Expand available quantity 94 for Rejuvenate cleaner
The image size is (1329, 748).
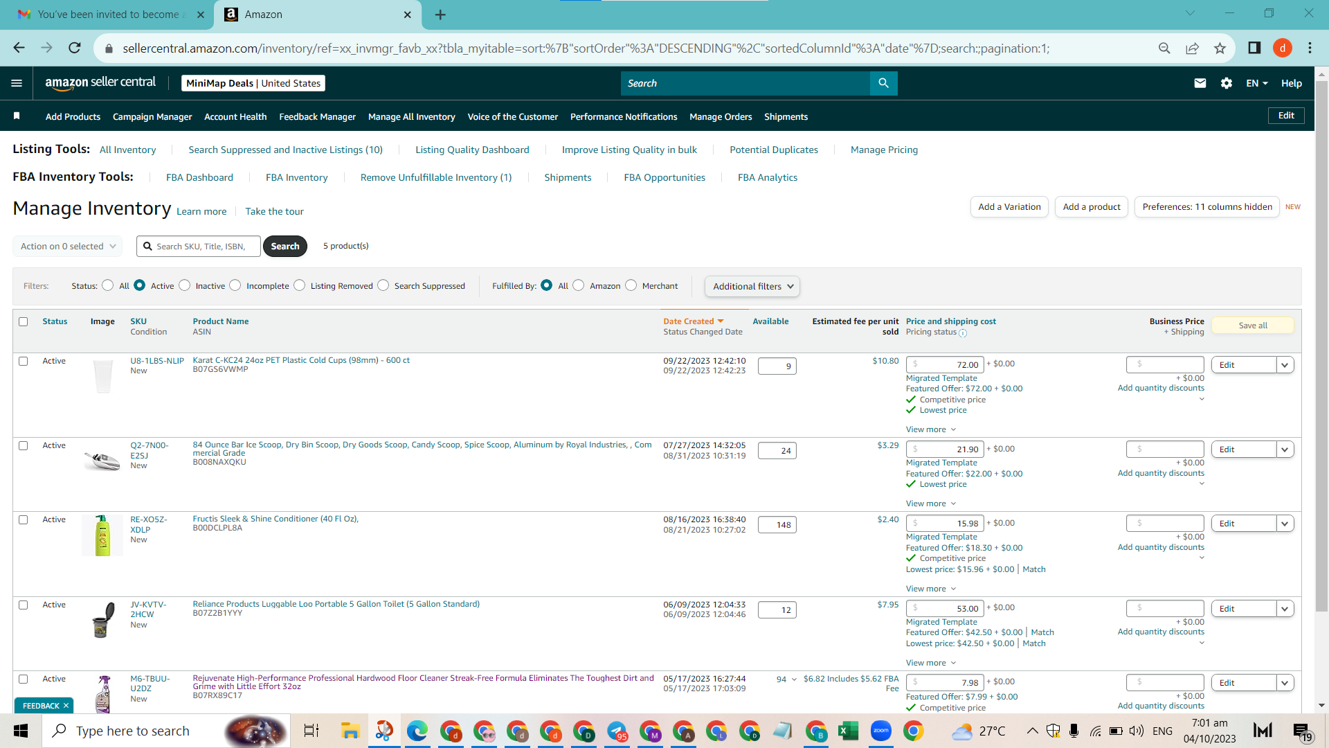[x=786, y=679]
